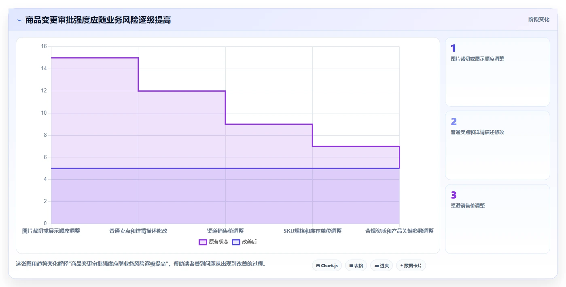Click y-axis value 12

pyautogui.click(x=44, y=91)
